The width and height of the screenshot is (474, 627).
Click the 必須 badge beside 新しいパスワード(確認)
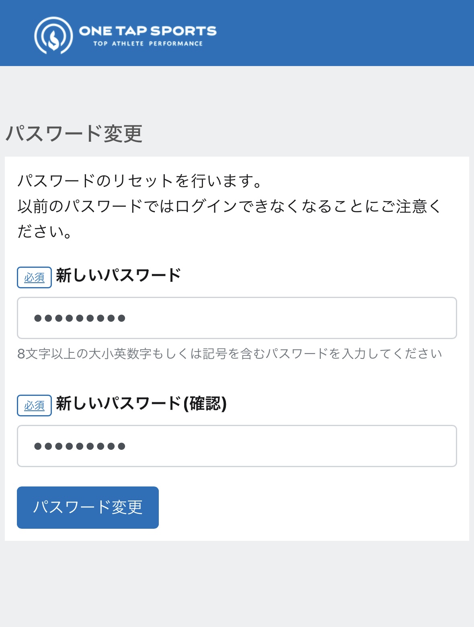[x=34, y=406]
